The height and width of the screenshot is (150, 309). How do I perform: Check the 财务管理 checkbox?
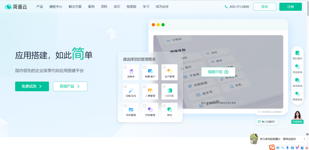(x=145, y=106)
